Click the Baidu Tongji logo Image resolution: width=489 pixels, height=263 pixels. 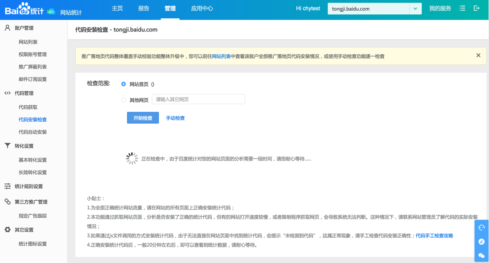24,9
